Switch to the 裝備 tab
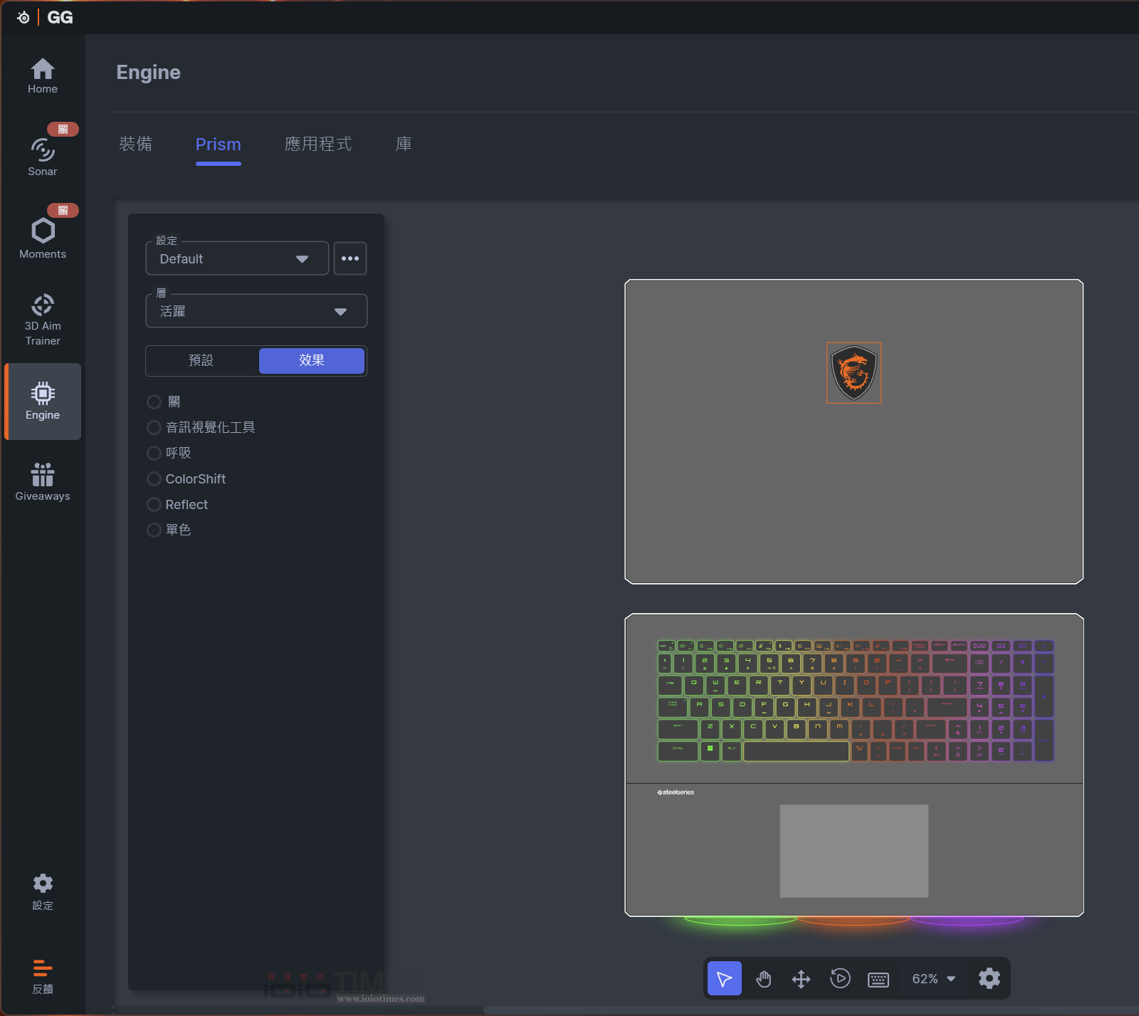This screenshot has width=1139, height=1016. (136, 145)
